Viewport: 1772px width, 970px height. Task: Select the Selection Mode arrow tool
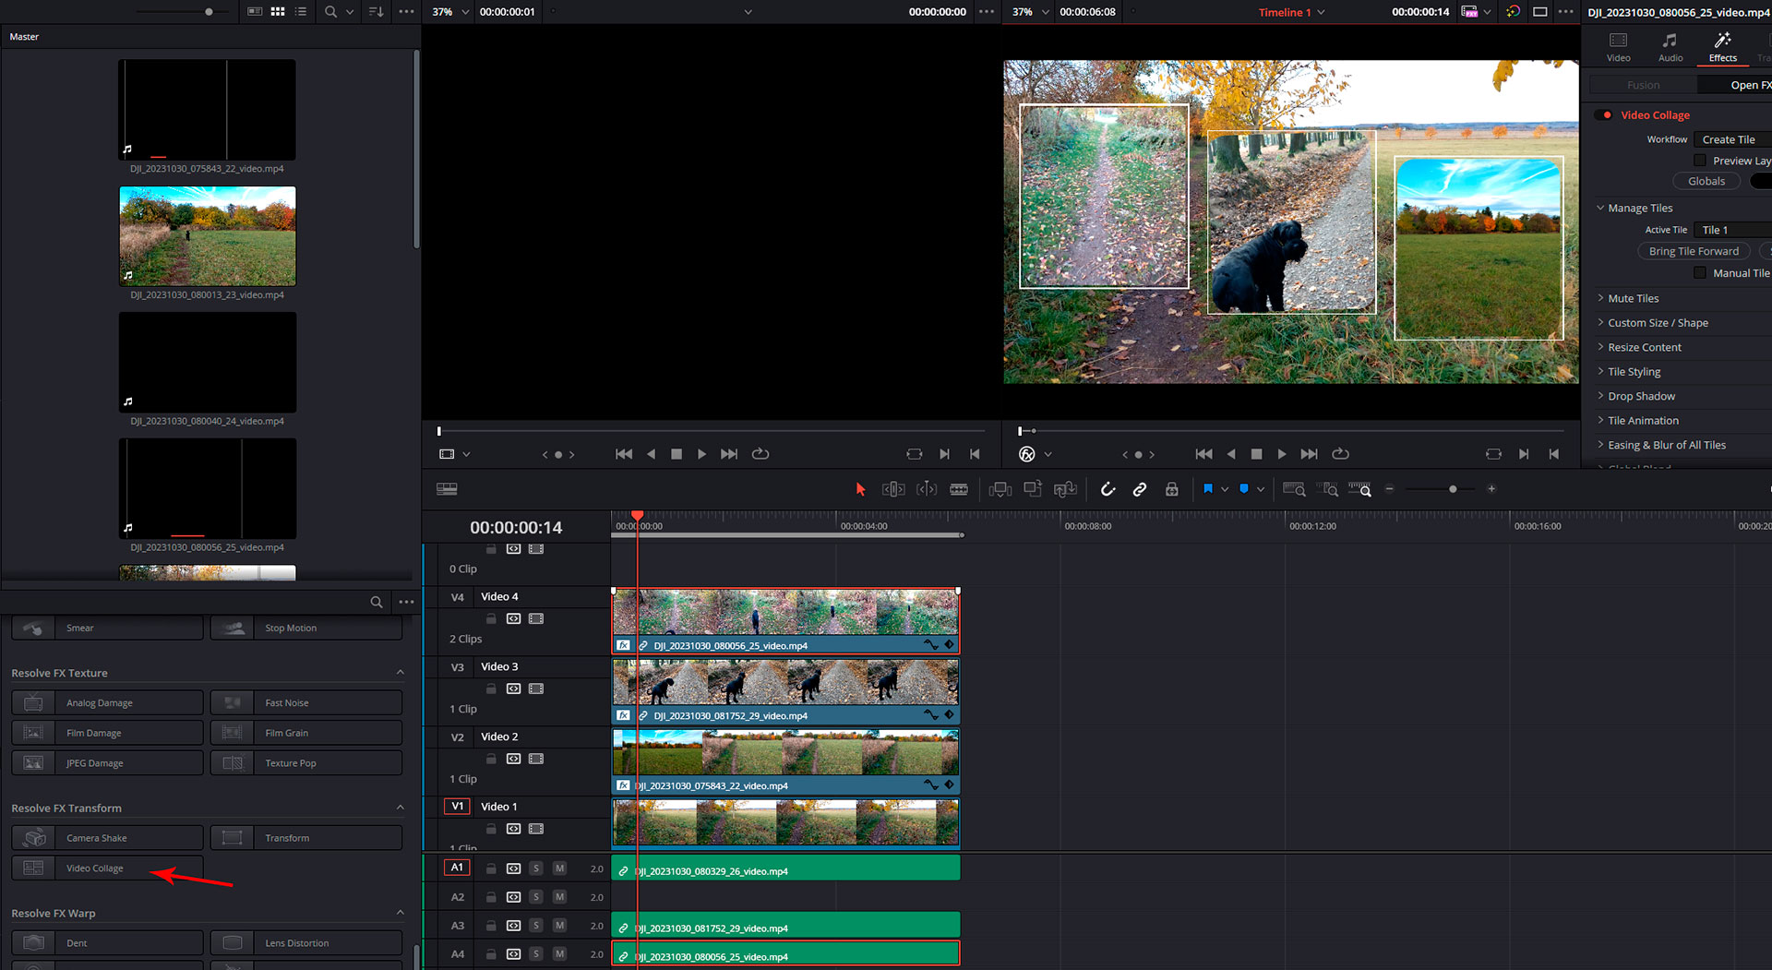(x=860, y=489)
